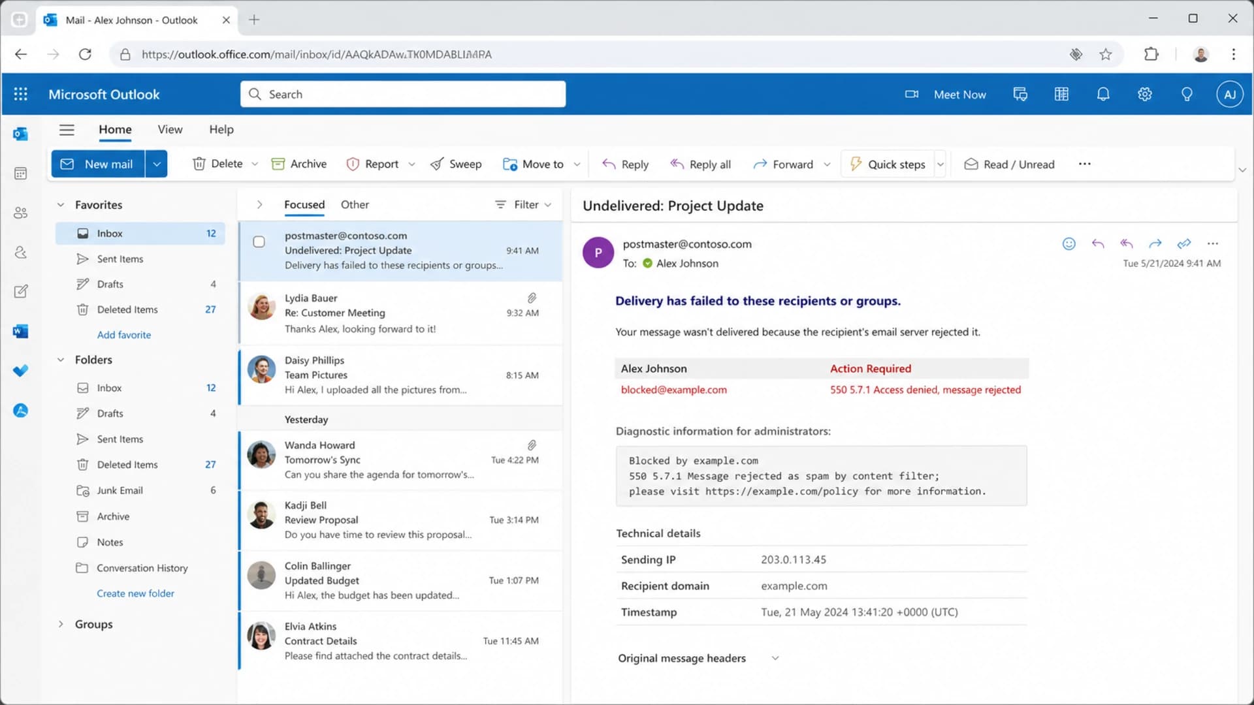Viewport: 1254px width, 705px height.
Task: Open Outlook settings gear
Action: [x=1145, y=94]
